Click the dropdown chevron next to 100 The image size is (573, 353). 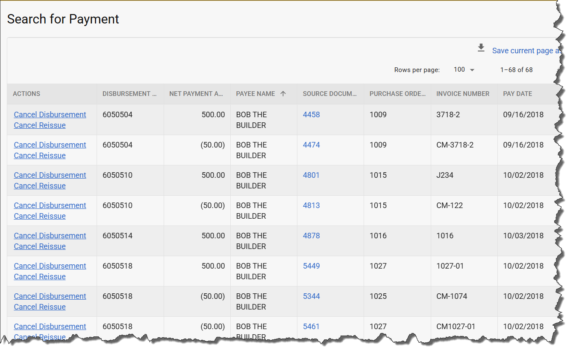tap(472, 69)
